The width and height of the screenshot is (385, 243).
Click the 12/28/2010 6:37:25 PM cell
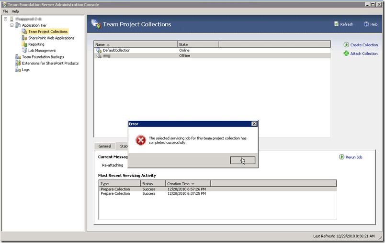click(187, 193)
